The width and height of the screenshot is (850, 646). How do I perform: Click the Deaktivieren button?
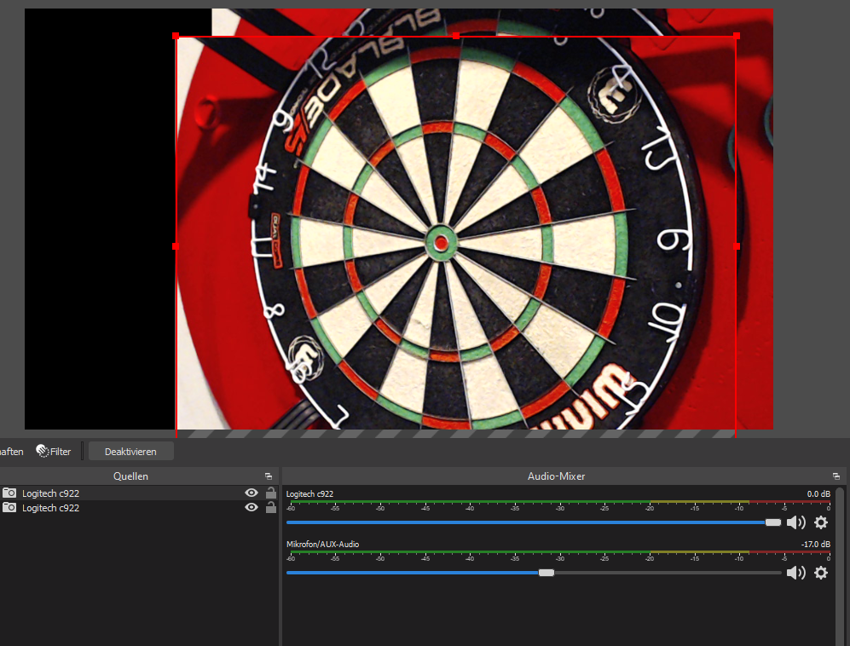point(130,452)
